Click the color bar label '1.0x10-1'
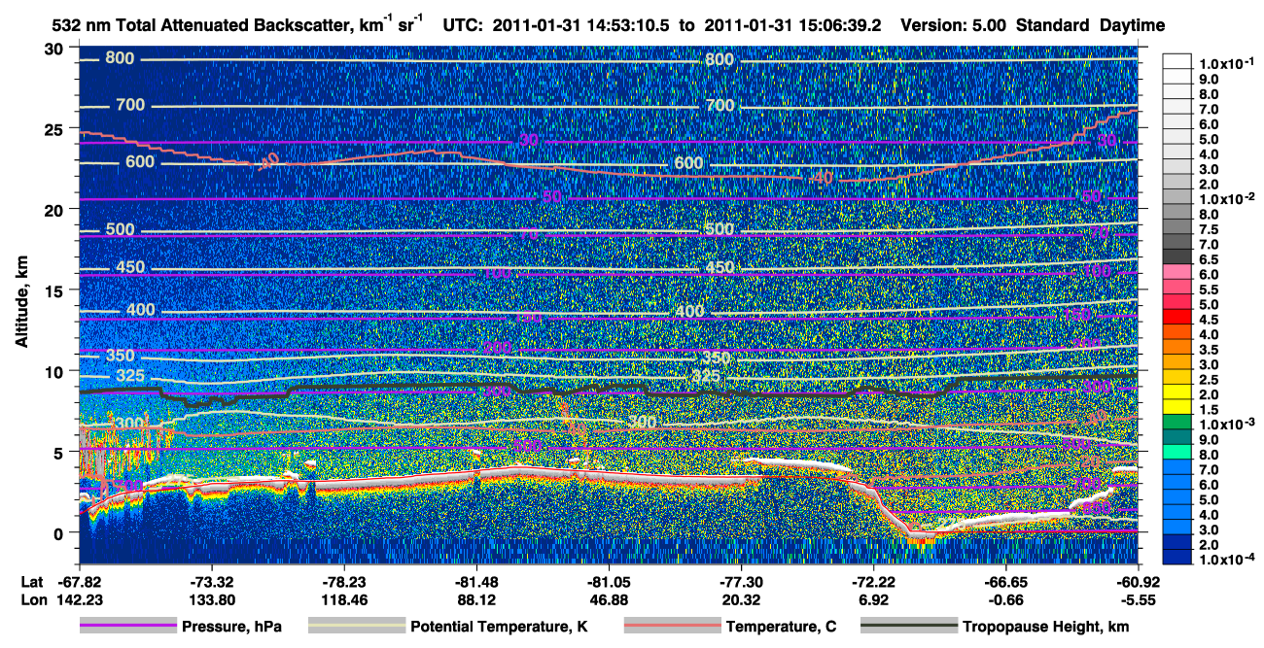This screenshot has height=648, width=1264. coord(1227,63)
